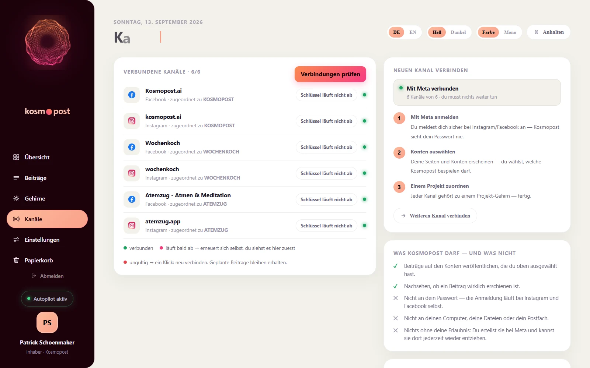Click the Kanäle broadcast icon
This screenshot has height=368, width=590.
point(16,219)
